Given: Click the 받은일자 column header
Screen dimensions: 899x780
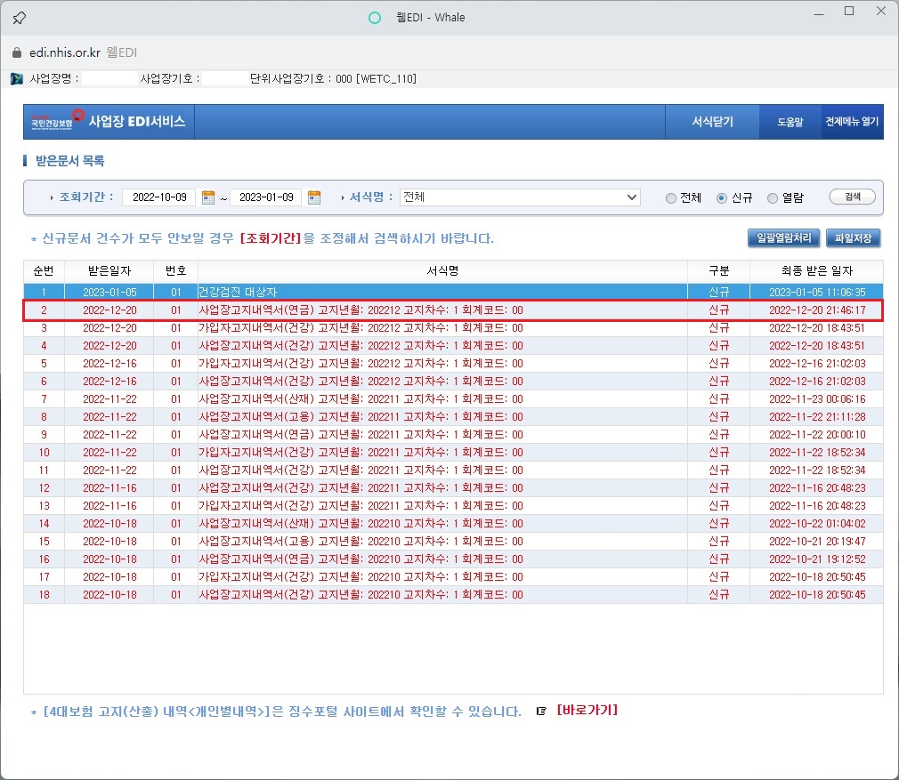Looking at the screenshot, I should [109, 271].
